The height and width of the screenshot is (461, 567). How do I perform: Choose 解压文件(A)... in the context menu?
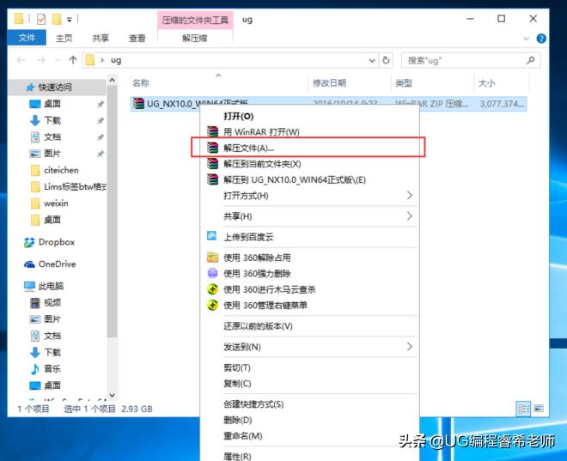[248, 149]
